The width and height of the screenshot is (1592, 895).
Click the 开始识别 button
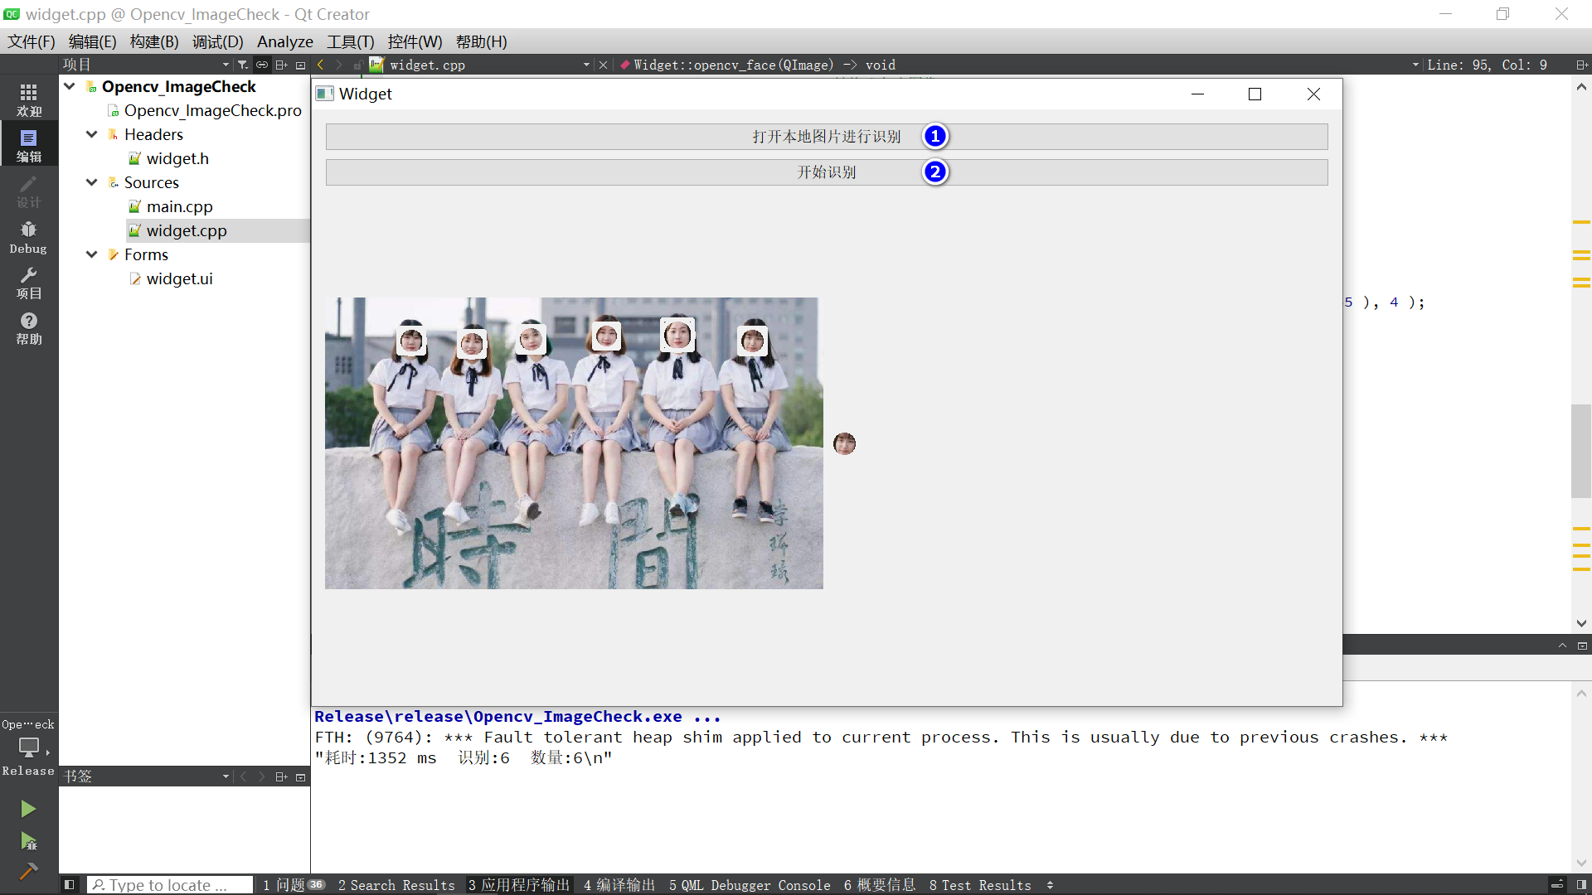click(826, 172)
